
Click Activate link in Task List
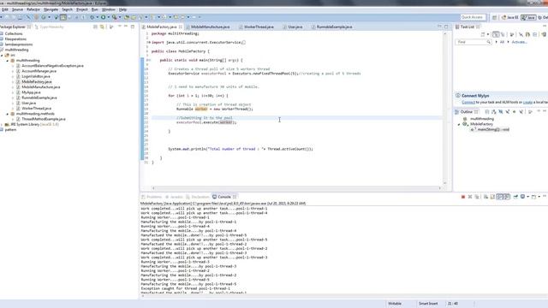[x=519, y=42]
